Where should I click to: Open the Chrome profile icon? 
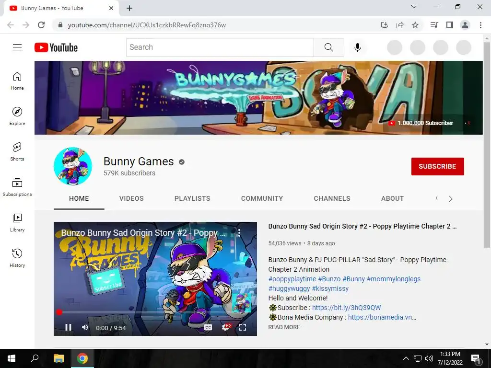tap(465, 25)
